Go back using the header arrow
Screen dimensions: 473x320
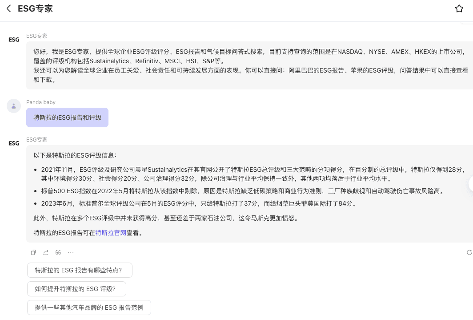(9, 8)
